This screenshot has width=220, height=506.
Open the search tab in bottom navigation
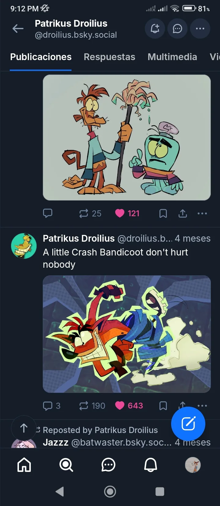[x=66, y=465]
